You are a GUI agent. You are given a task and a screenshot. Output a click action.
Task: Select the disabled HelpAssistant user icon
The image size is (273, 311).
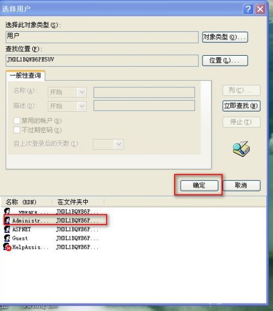pos(7,247)
